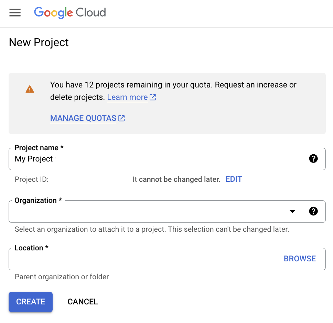Open MANAGE QUOTAS page
The width and height of the screenshot is (333, 323).
83,118
